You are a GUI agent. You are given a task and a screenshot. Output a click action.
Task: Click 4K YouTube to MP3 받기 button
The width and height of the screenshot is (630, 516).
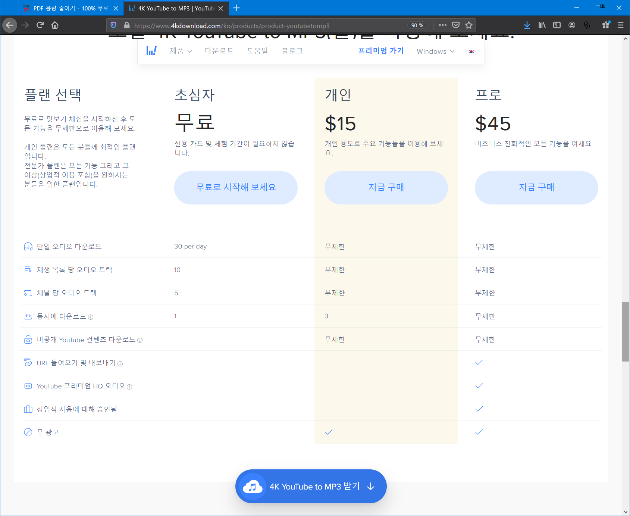pyautogui.click(x=311, y=486)
